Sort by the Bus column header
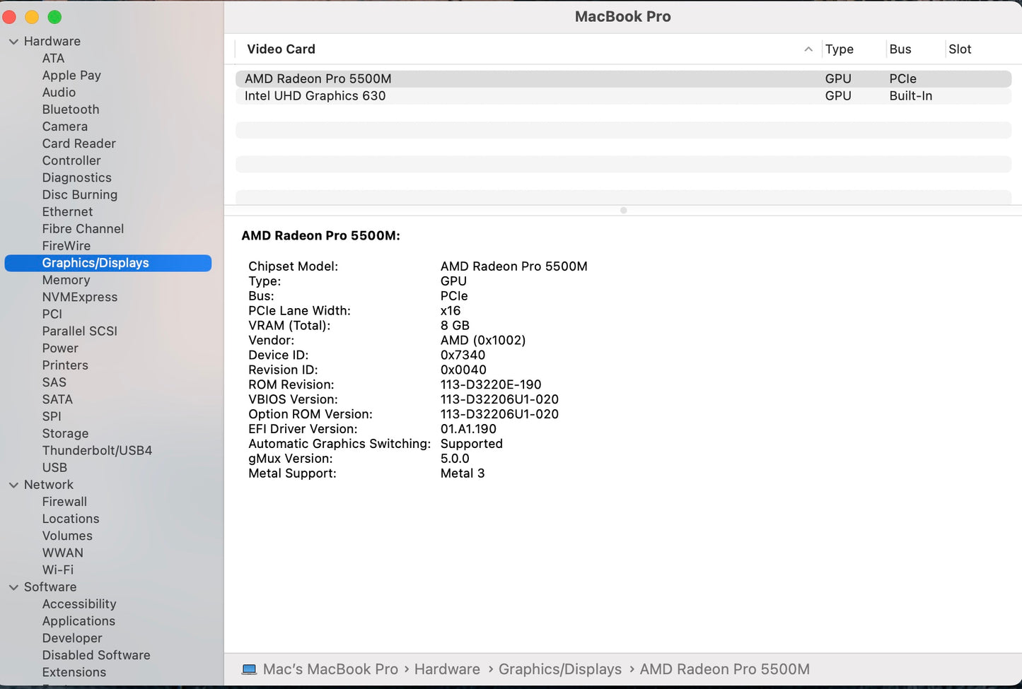This screenshot has width=1022, height=689. click(x=900, y=49)
